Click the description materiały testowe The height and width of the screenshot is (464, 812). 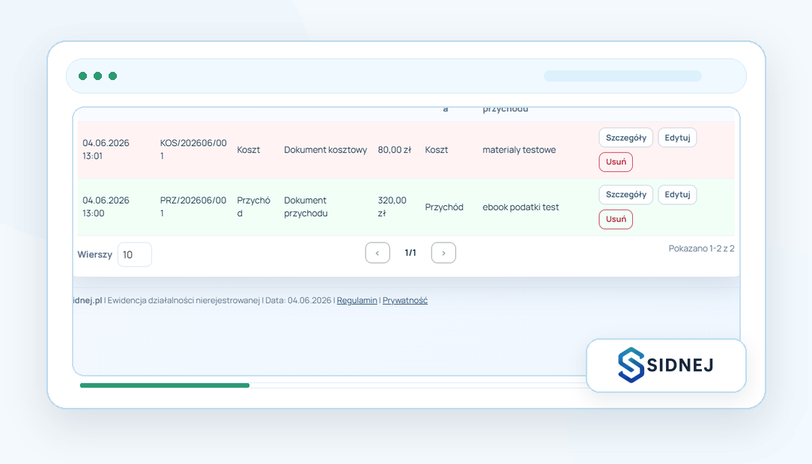(519, 150)
